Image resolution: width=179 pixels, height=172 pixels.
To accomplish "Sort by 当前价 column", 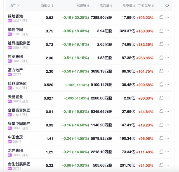I will [x=47, y=5].
